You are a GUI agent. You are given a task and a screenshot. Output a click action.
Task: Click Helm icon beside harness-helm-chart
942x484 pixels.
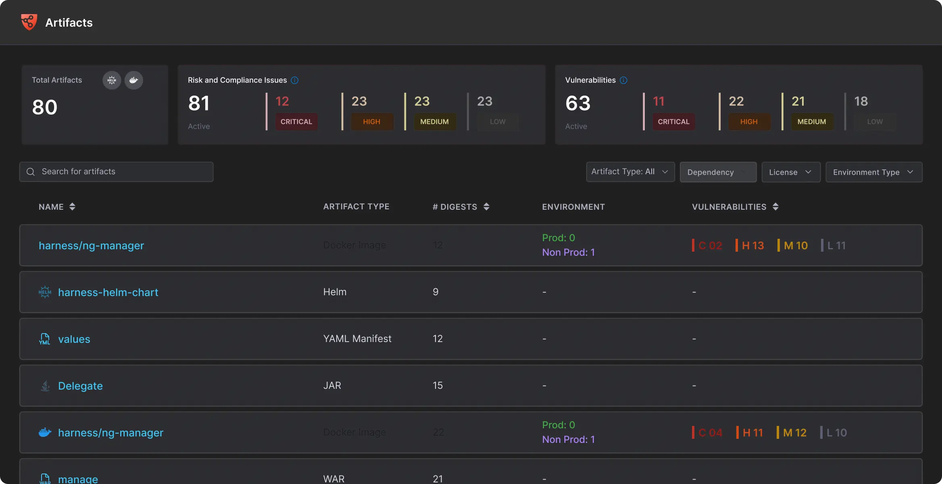tap(45, 292)
